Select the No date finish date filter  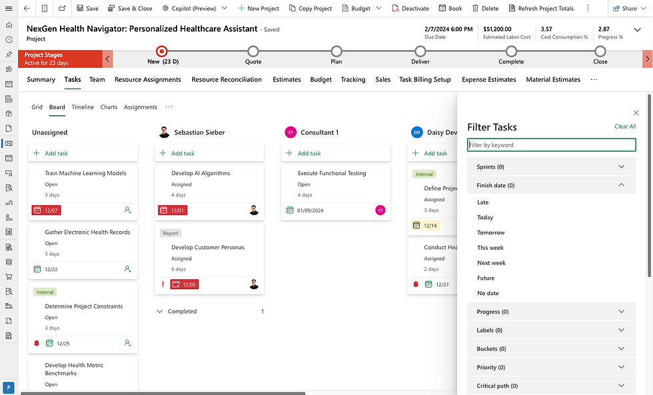coord(488,293)
